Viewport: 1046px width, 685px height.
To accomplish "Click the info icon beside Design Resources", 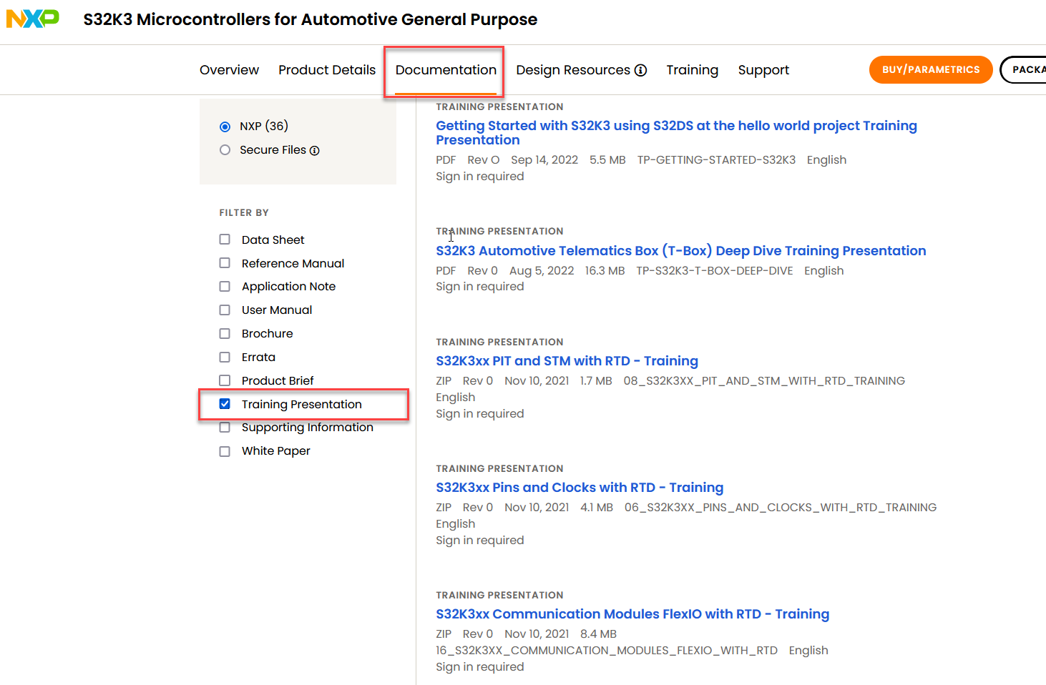I will point(641,70).
